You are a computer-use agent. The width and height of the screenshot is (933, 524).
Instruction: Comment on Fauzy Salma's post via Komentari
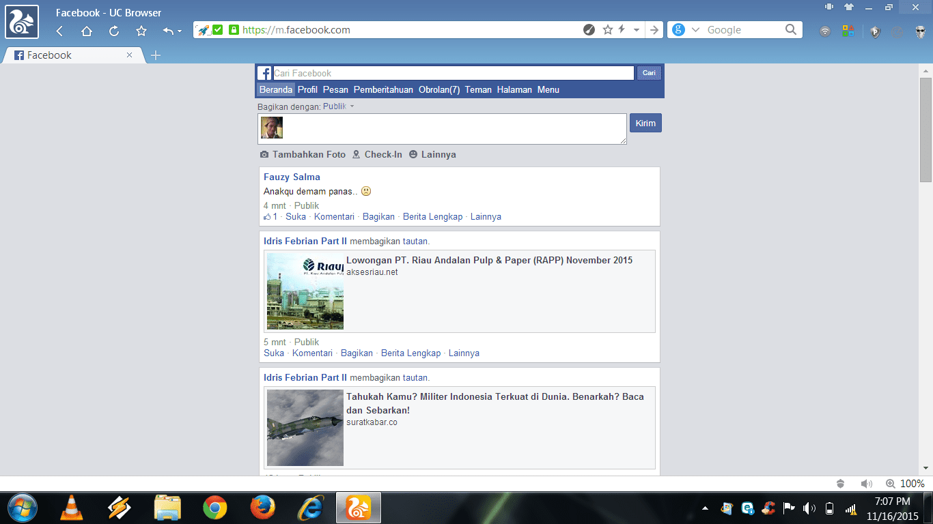(x=334, y=216)
